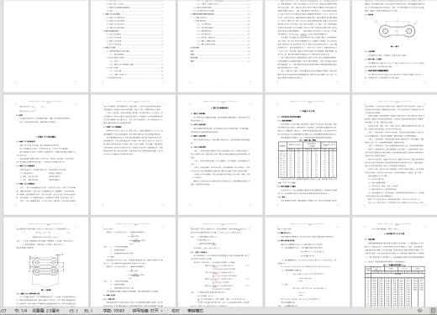437x315 pixels.
Task: Click the chain-link figure with two circles
Action: [397, 31]
